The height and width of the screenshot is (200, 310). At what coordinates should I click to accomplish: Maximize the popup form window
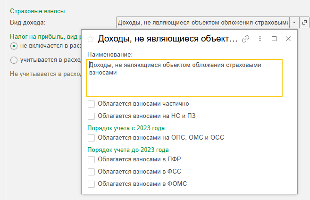coord(274,39)
